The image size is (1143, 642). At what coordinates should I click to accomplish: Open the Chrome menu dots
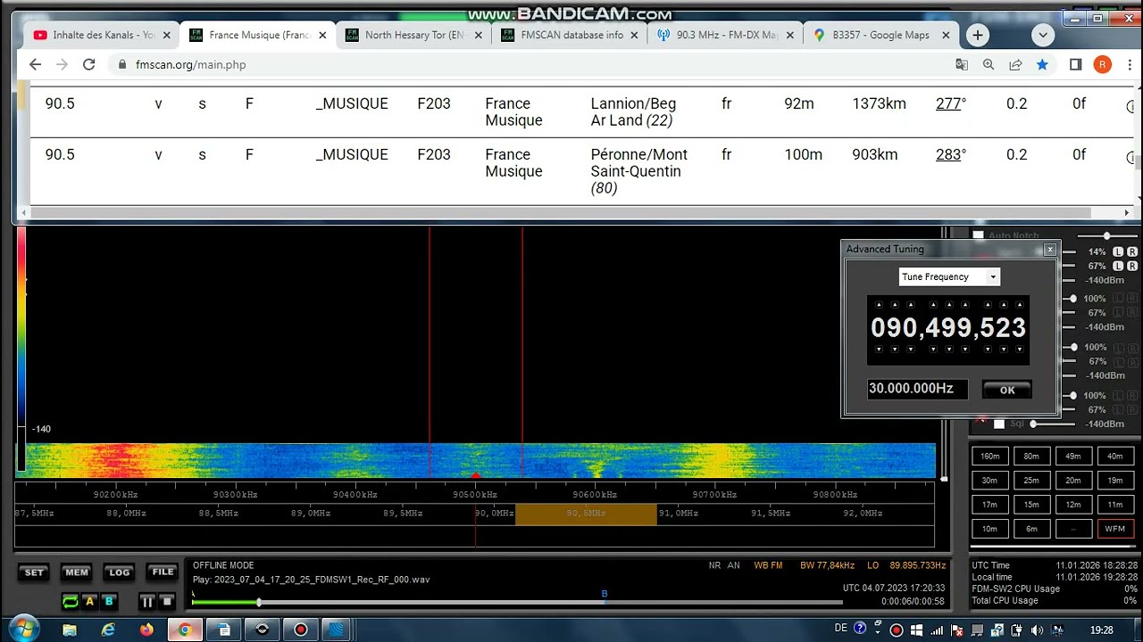coord(1131,64)
